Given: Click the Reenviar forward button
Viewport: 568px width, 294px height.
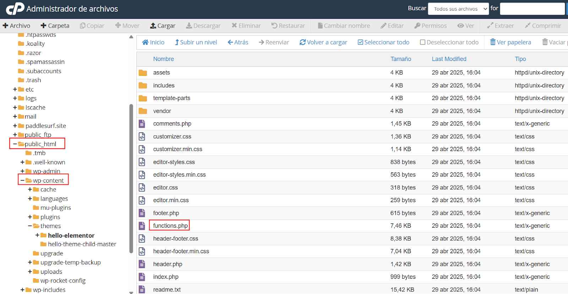Looking at the screenshot, I should click(274, 42).
